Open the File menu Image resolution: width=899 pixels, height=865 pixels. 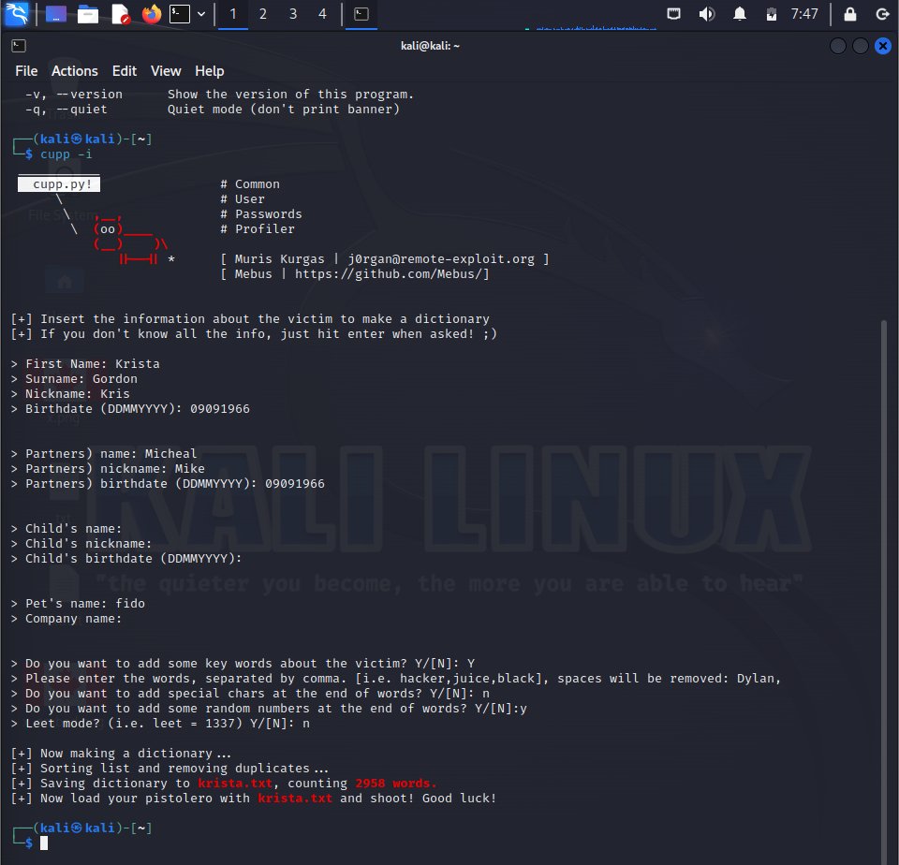(26, 71)
